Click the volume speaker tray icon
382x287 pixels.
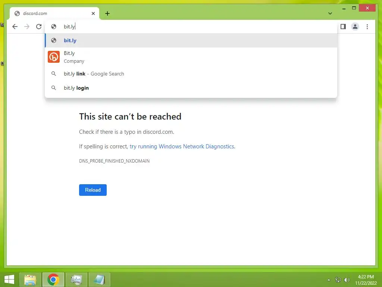[347, 280]
